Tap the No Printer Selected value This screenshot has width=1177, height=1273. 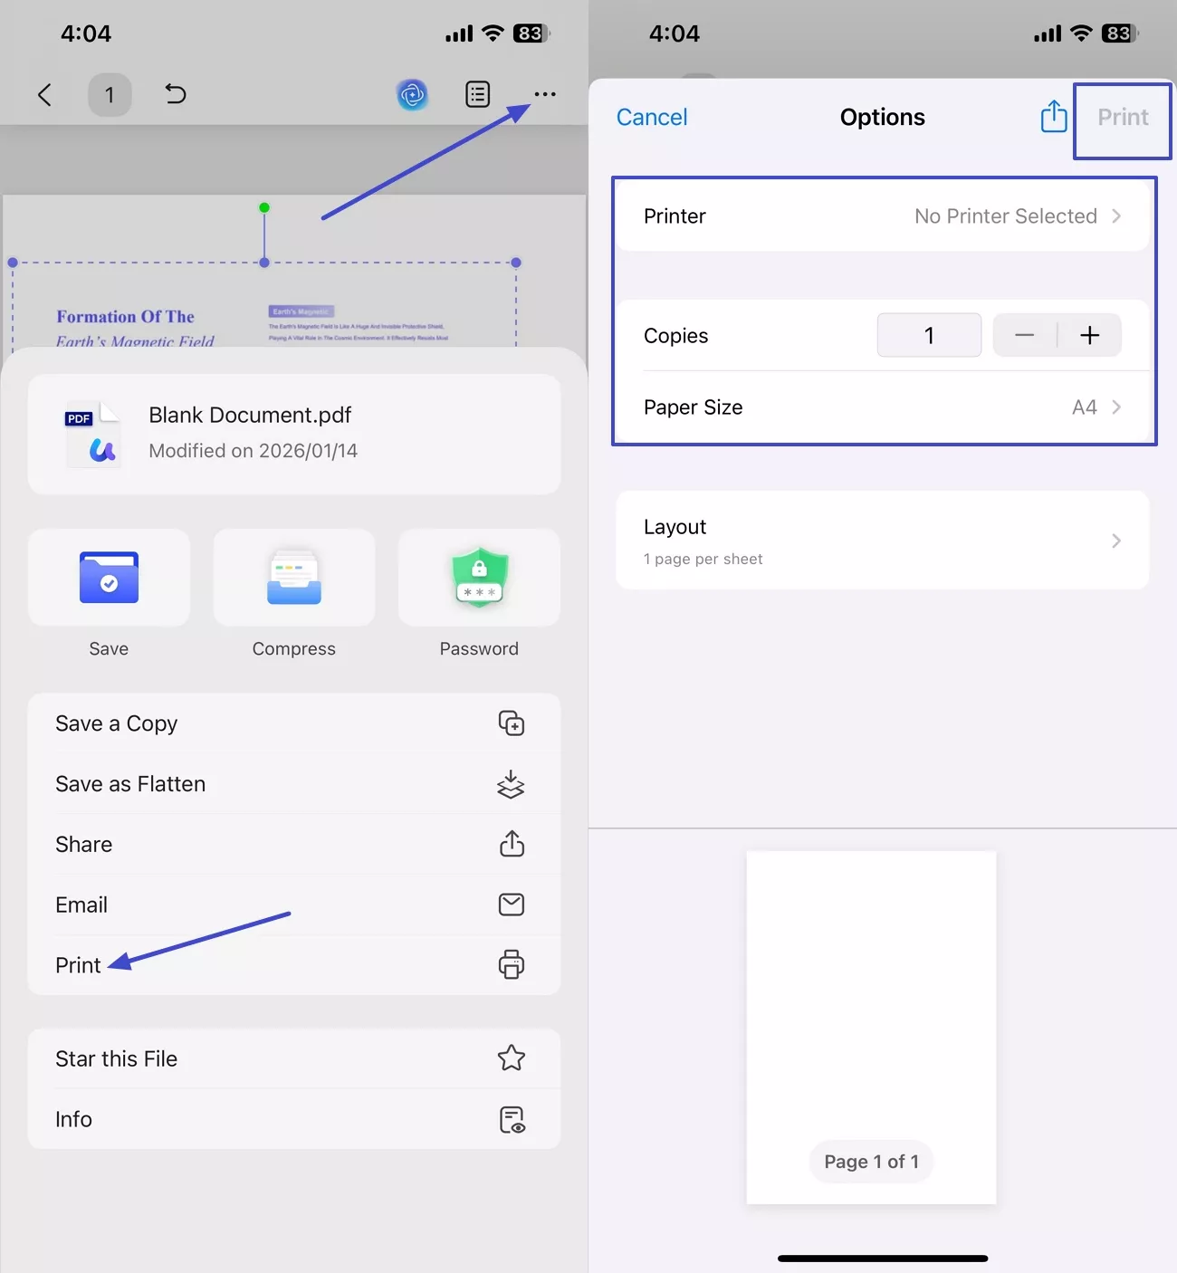(1006, 216)
